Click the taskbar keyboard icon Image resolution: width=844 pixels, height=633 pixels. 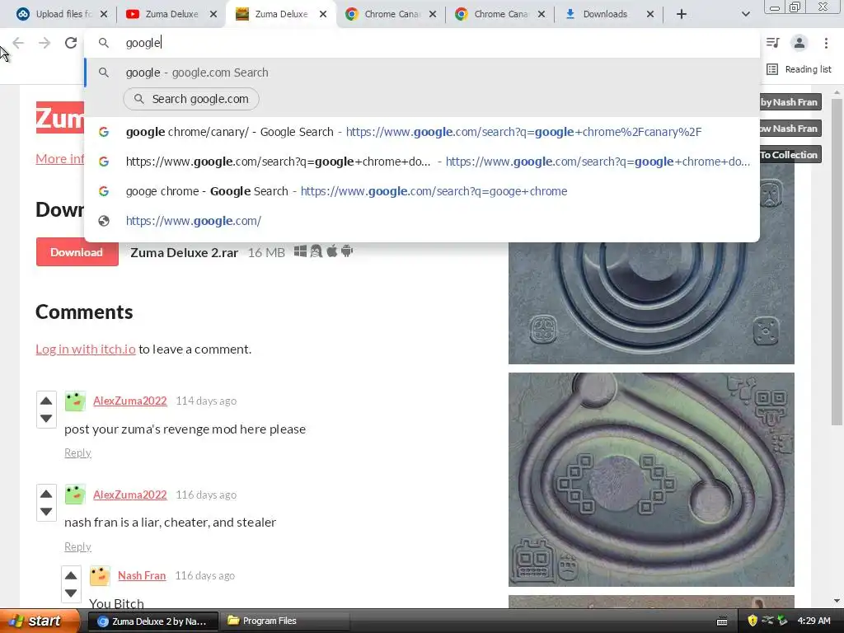(722, 621)
